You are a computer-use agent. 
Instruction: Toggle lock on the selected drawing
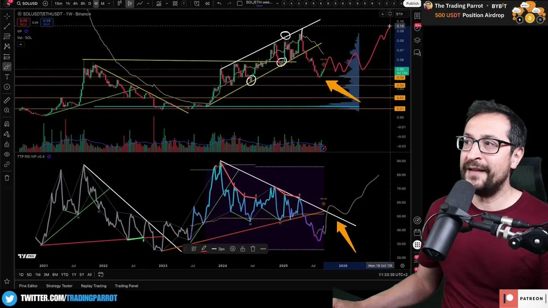point(242,249)
